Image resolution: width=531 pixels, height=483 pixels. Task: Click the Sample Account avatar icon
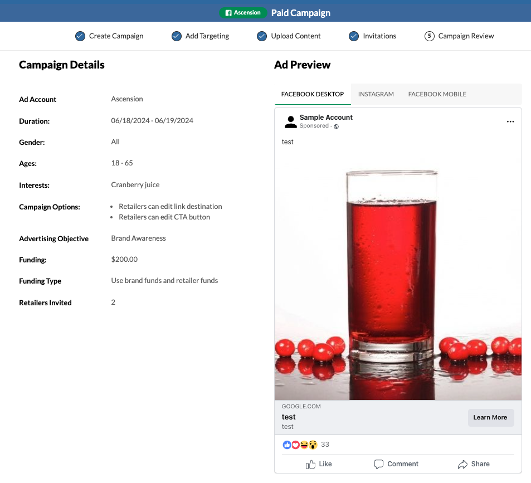(290, 122)
